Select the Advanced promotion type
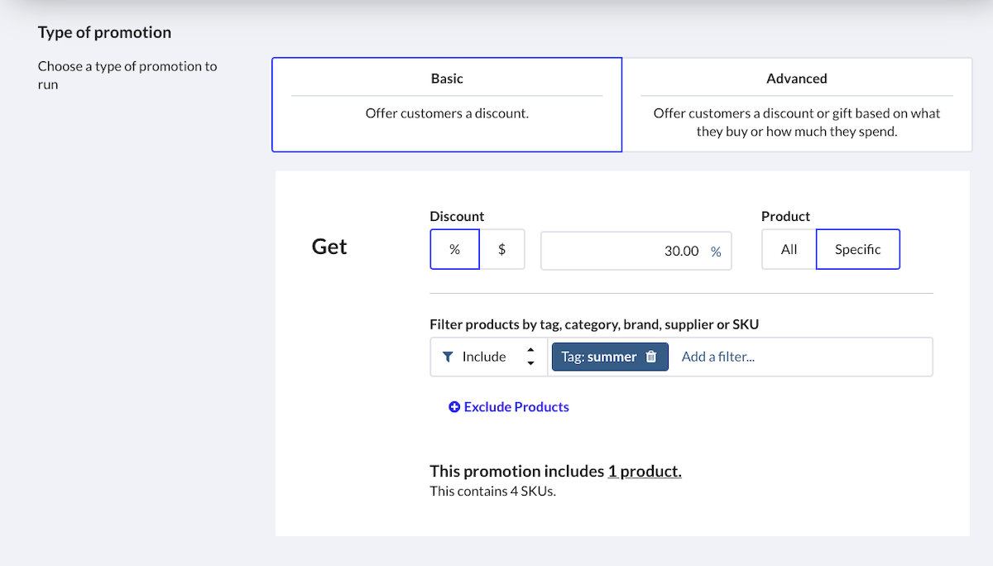This screenshot has height=566, width=993. click(x=797, y=104)
